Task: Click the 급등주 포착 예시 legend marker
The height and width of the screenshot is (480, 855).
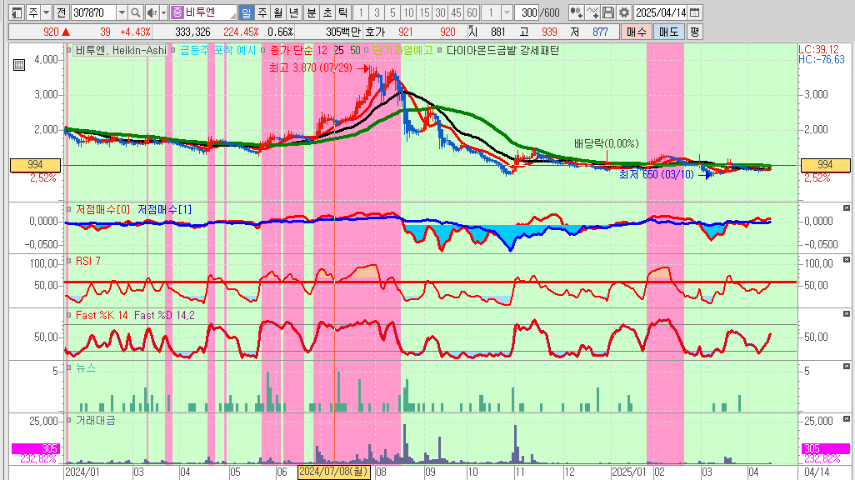Action: tap(173, 50)
